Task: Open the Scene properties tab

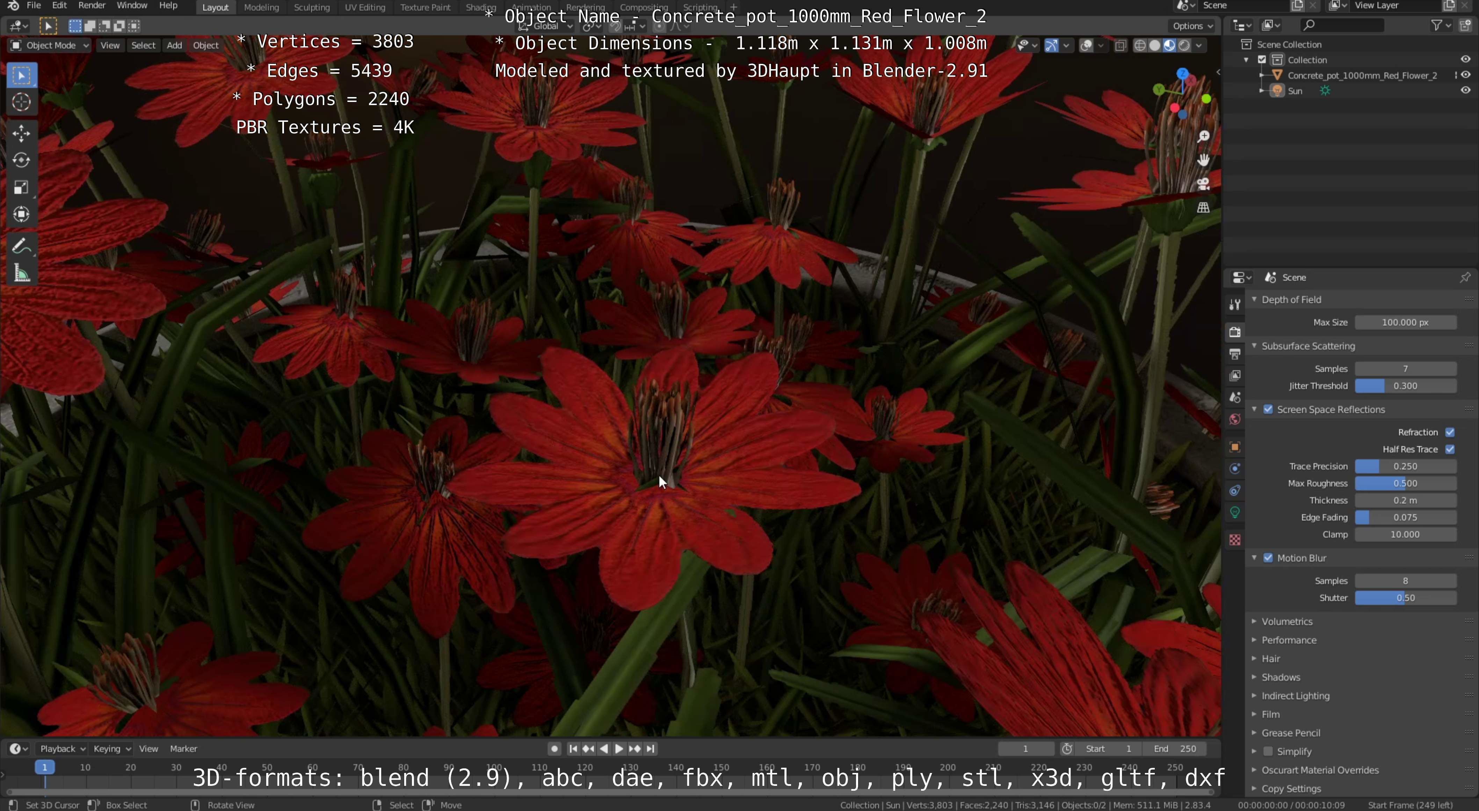Action: [x=1235, y=397]
